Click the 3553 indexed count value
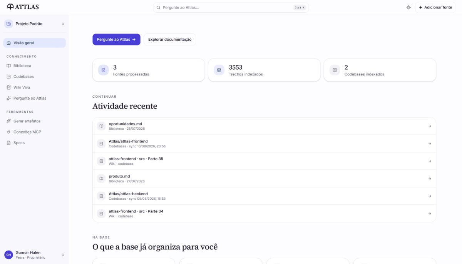Screen dimensions: 462x264 236,67
